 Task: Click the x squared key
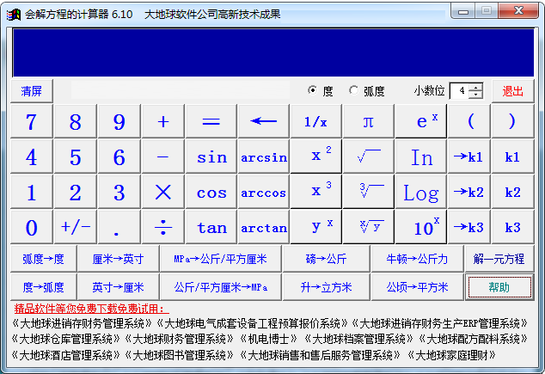pos(316,156)
